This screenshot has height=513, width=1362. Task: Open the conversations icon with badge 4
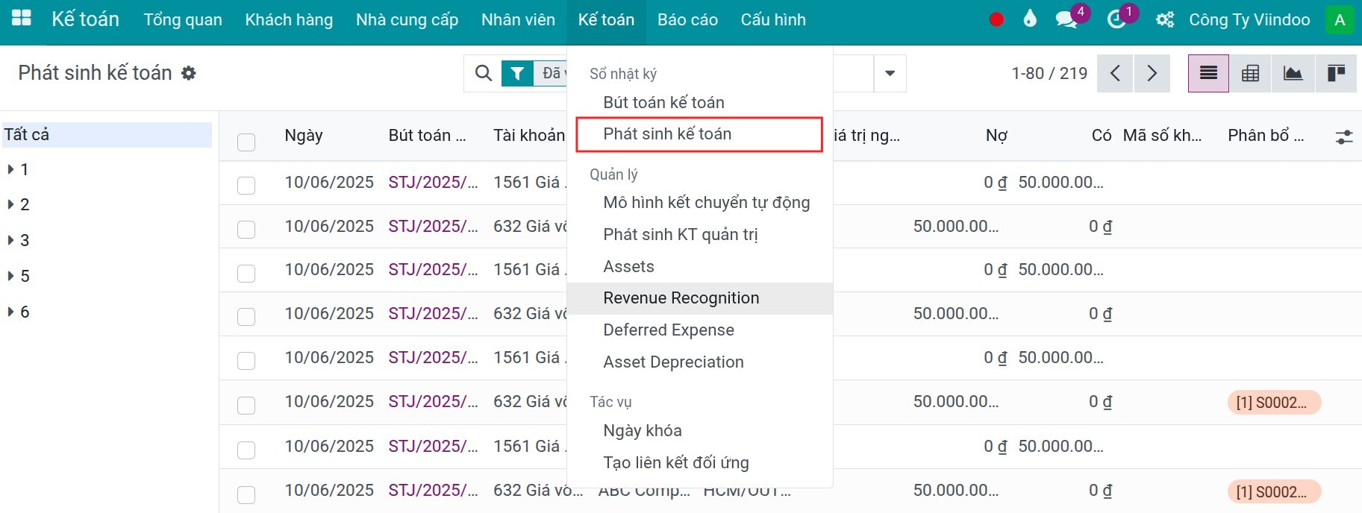click(x=1067, y=19)
